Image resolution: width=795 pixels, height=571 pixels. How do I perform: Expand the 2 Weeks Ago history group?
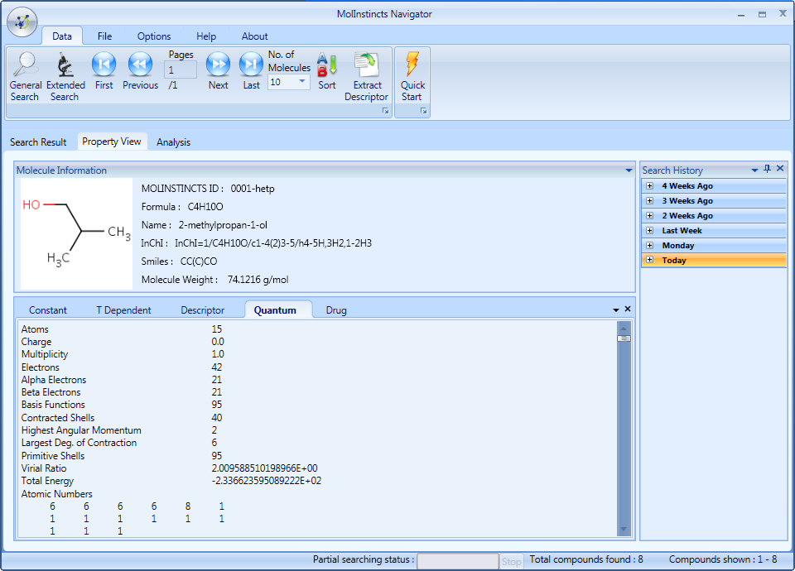point(649,215)
